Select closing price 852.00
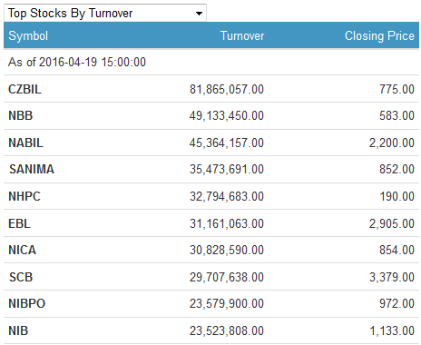The image size is (421, 345). click(397, 169)
